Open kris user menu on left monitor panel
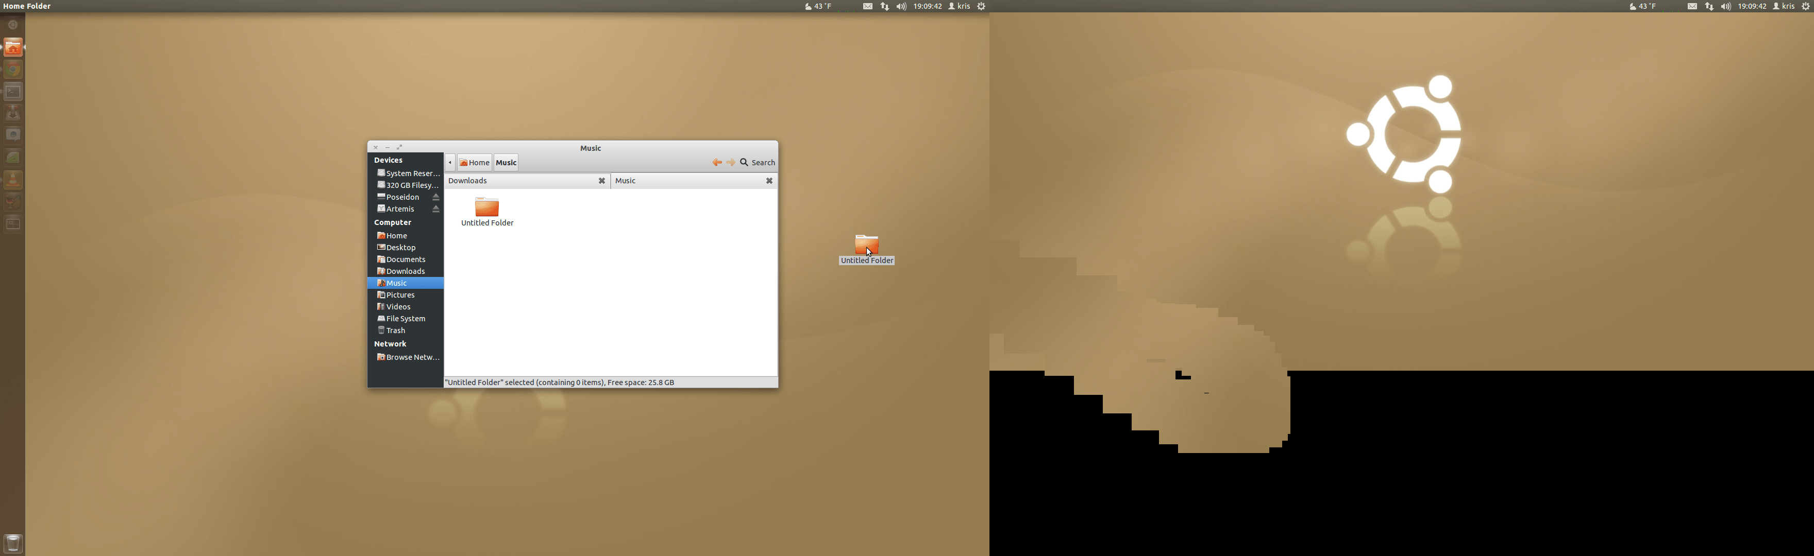Screen dimensions: 1814x556 pos(959,6)
